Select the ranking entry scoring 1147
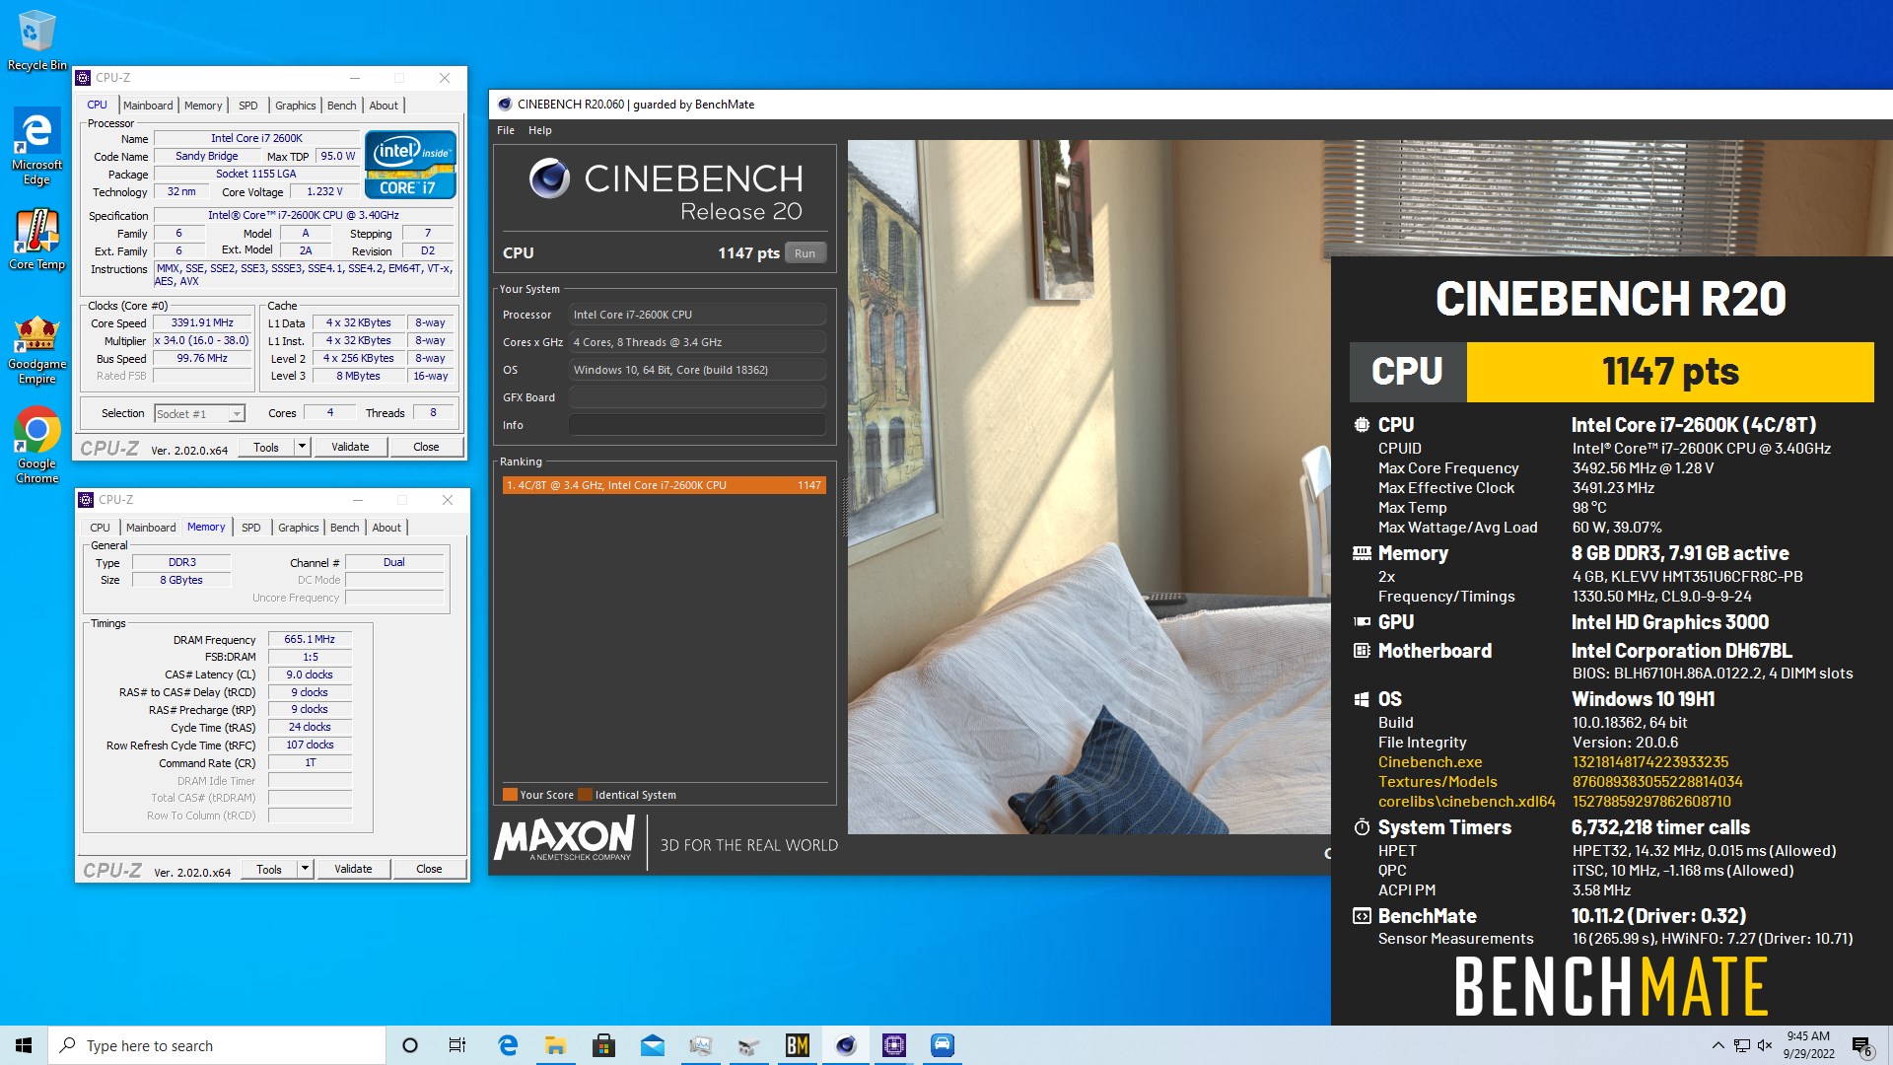 point(664,485)
